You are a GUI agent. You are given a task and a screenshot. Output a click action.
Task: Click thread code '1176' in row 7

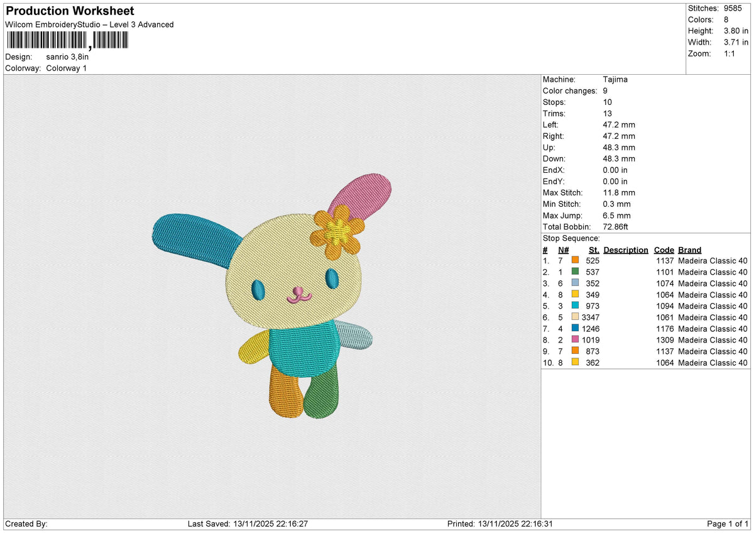665,328
